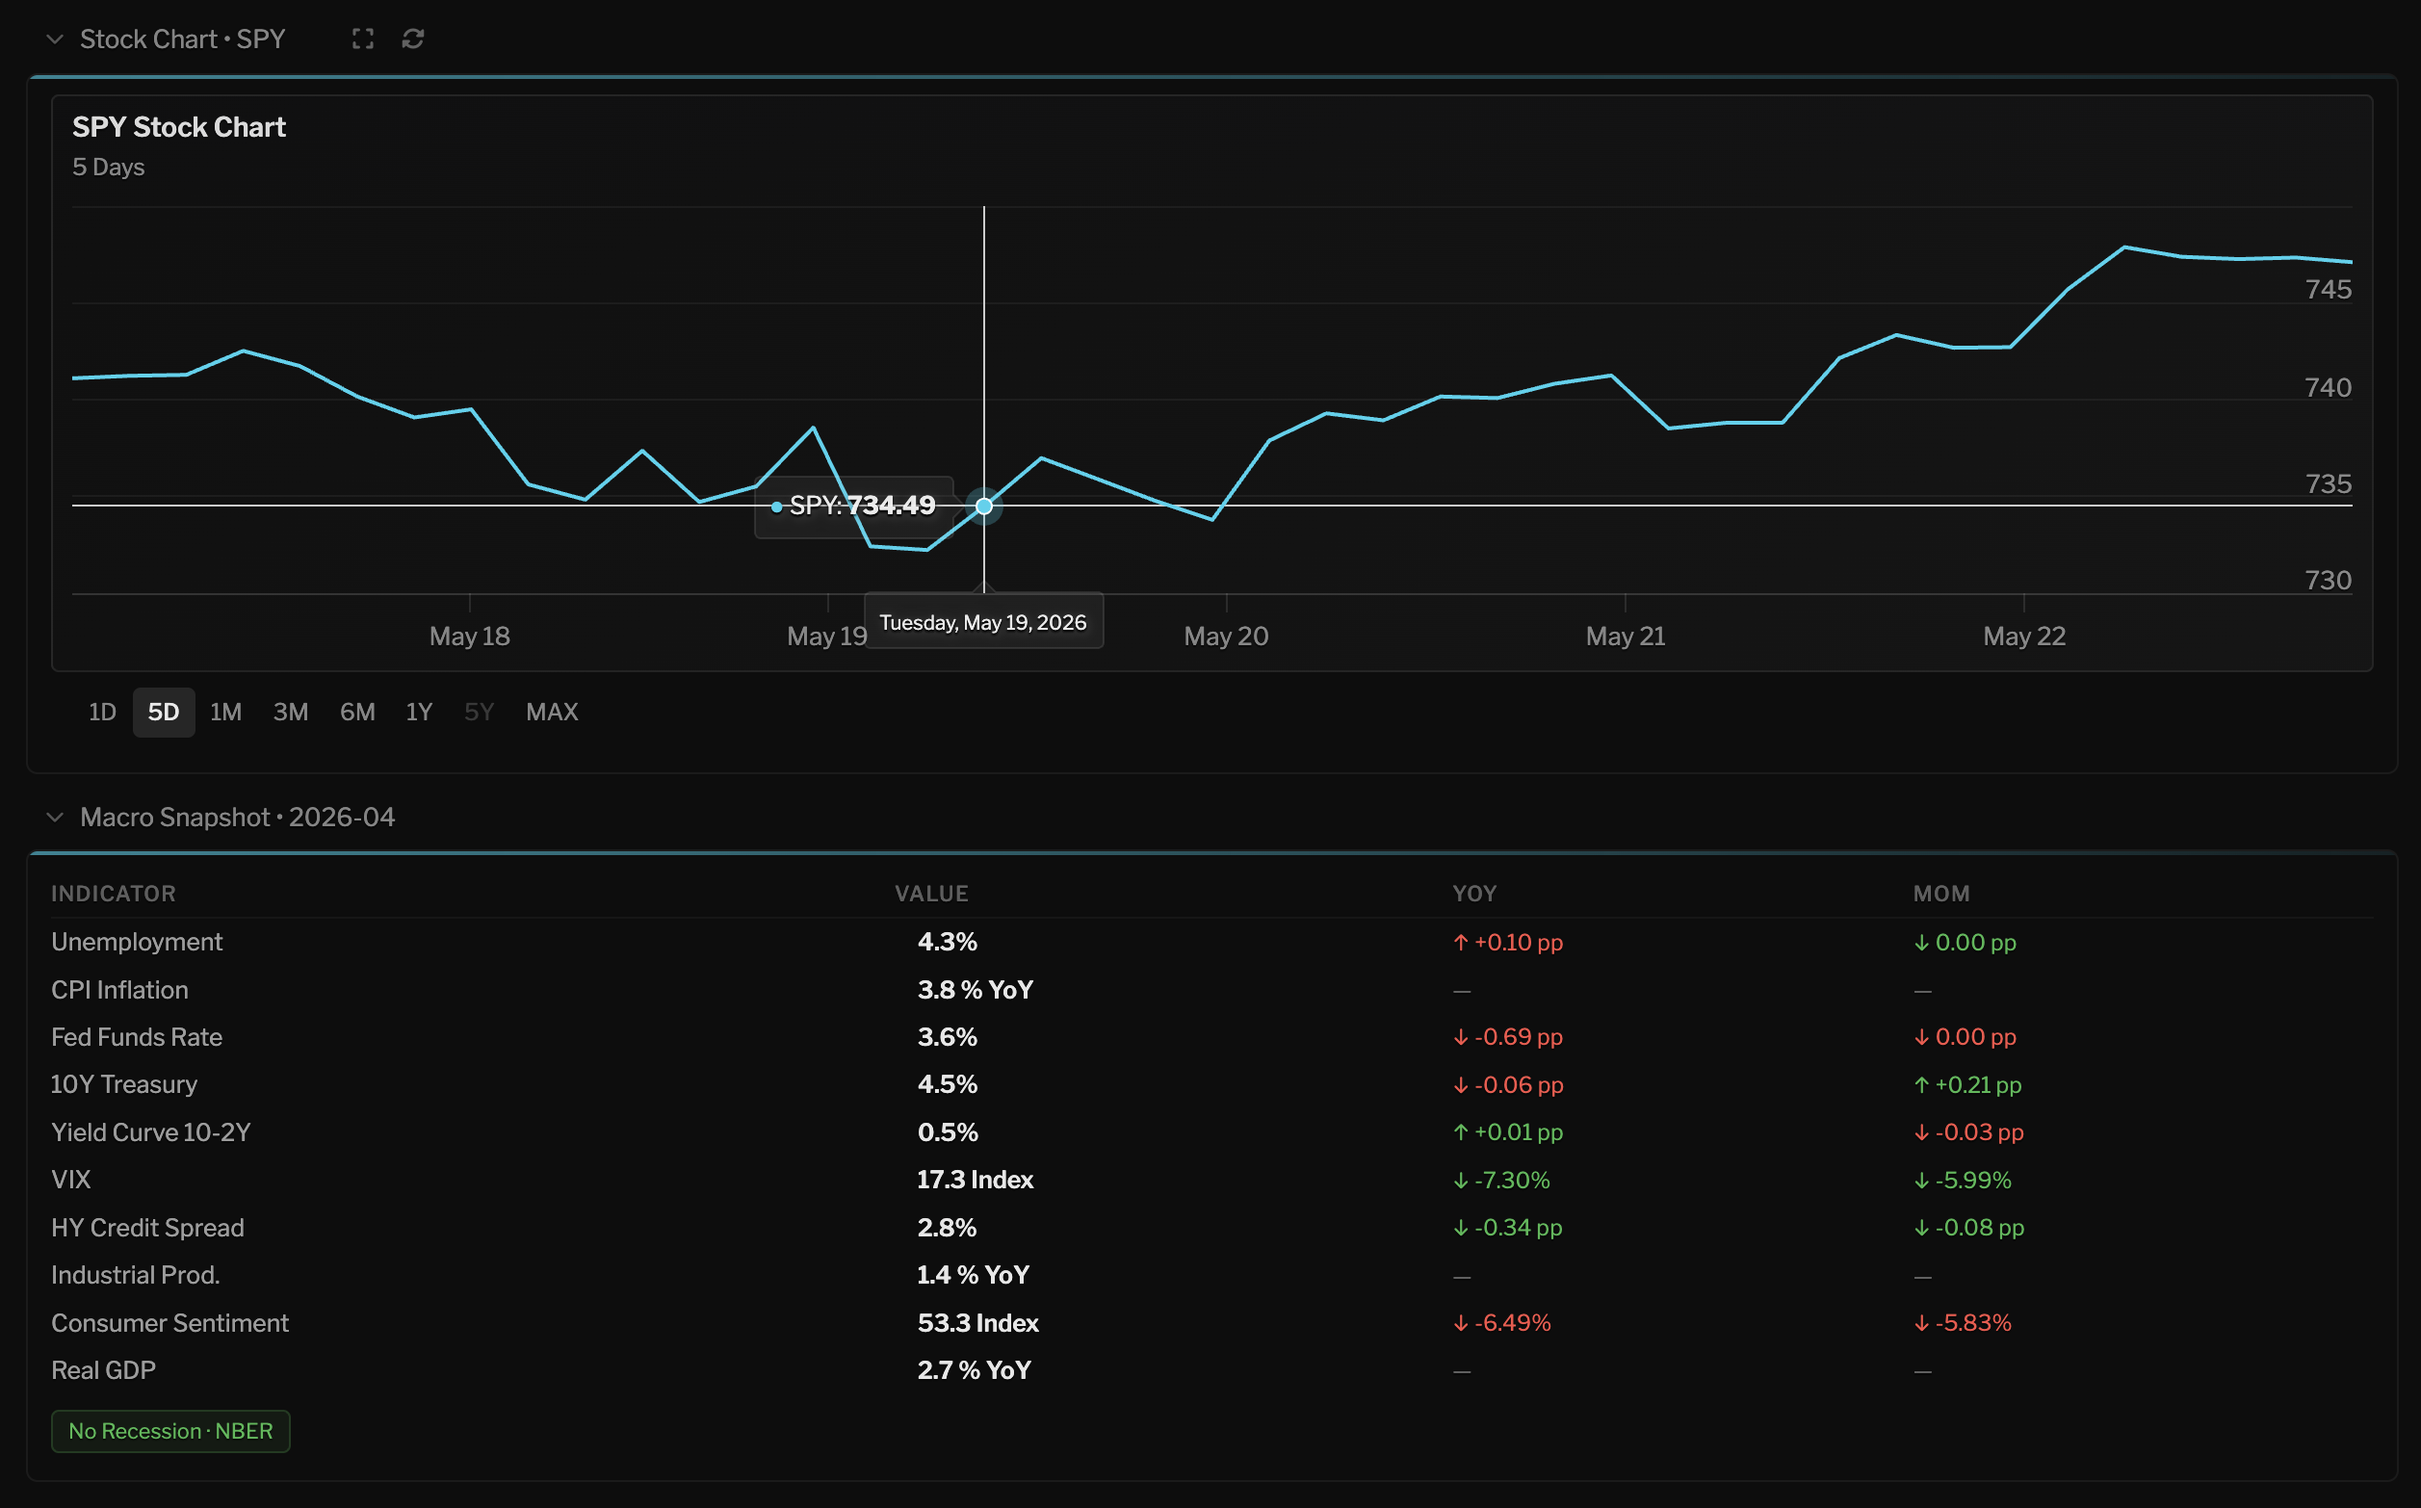Switch chart range to 1Y

point(419,713)
